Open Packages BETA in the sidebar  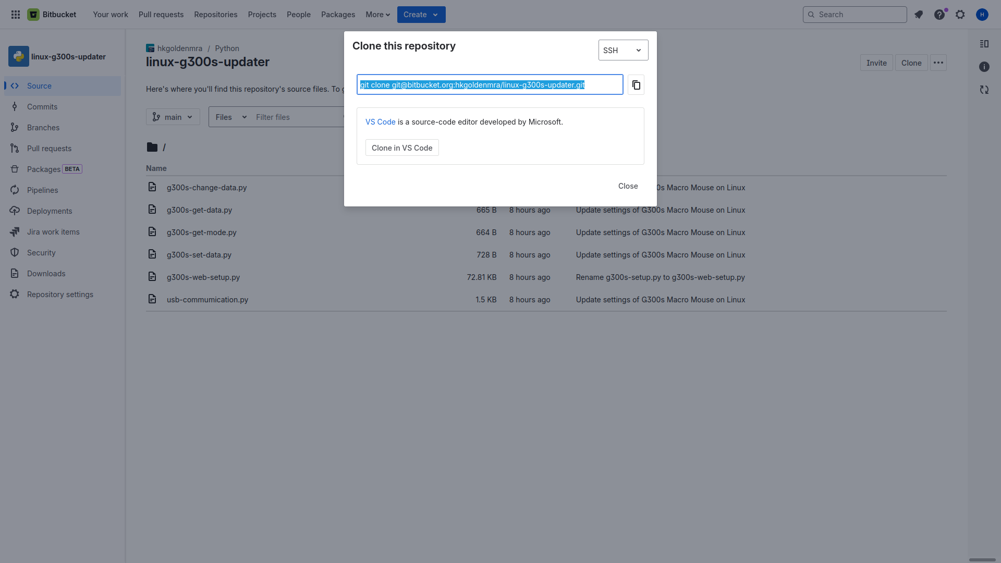coord(63,169)
